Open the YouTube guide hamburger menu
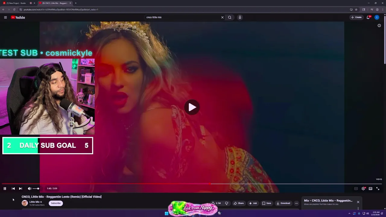Screen dimensions: 386x217 click(5, 17)
